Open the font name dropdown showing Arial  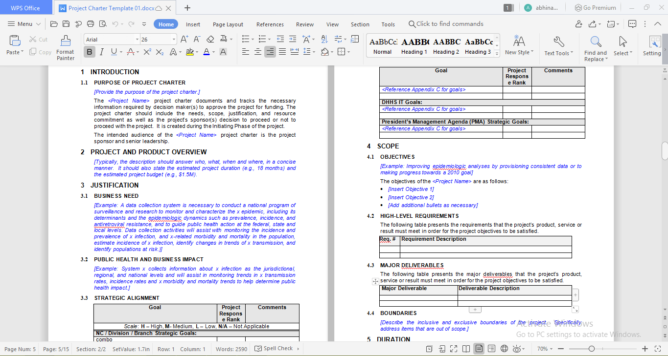click(137, 40)
